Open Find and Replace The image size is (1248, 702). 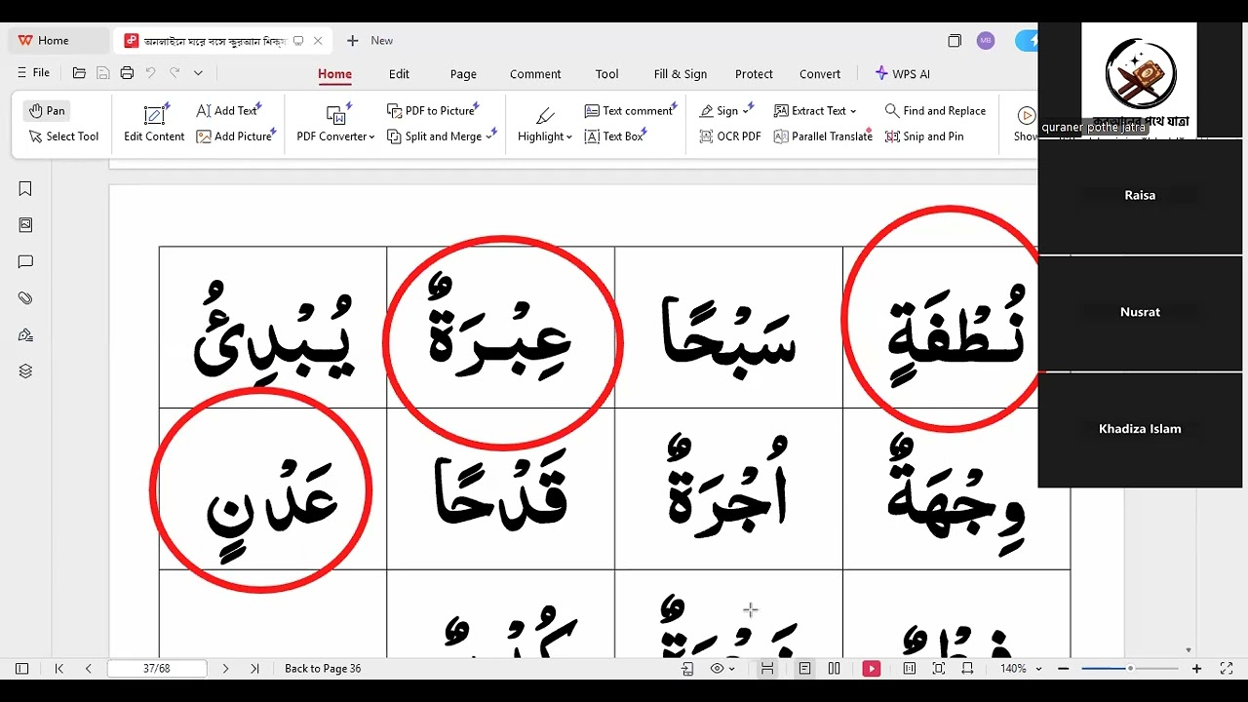pos(935,110)
